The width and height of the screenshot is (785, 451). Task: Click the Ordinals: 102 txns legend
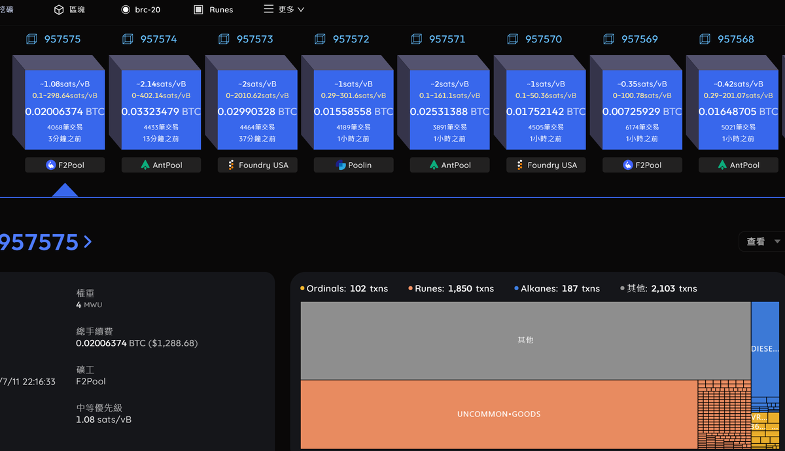[x=344, y=288]
